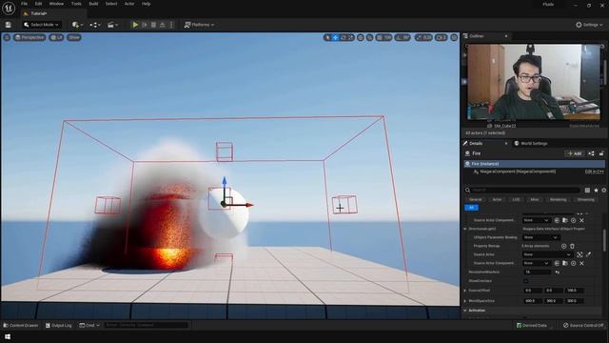
Task: Open the quick add content dropdown
Action: pos(77,25)
